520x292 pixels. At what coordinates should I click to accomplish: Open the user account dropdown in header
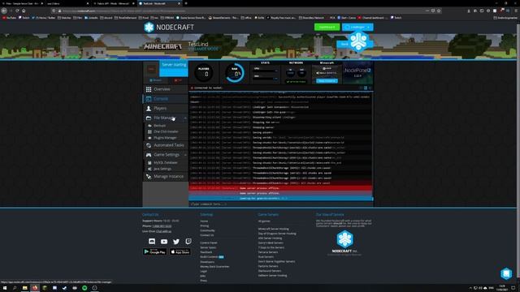point(357,27)
